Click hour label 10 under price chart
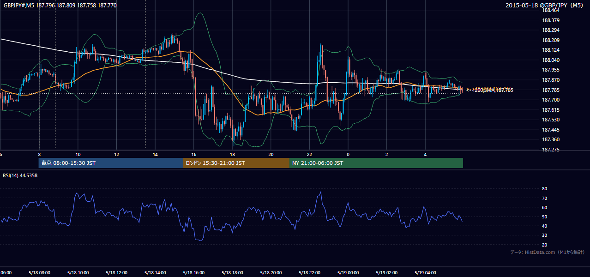The height and width of the screenshot is (277, 590). (x=78, y=154)
